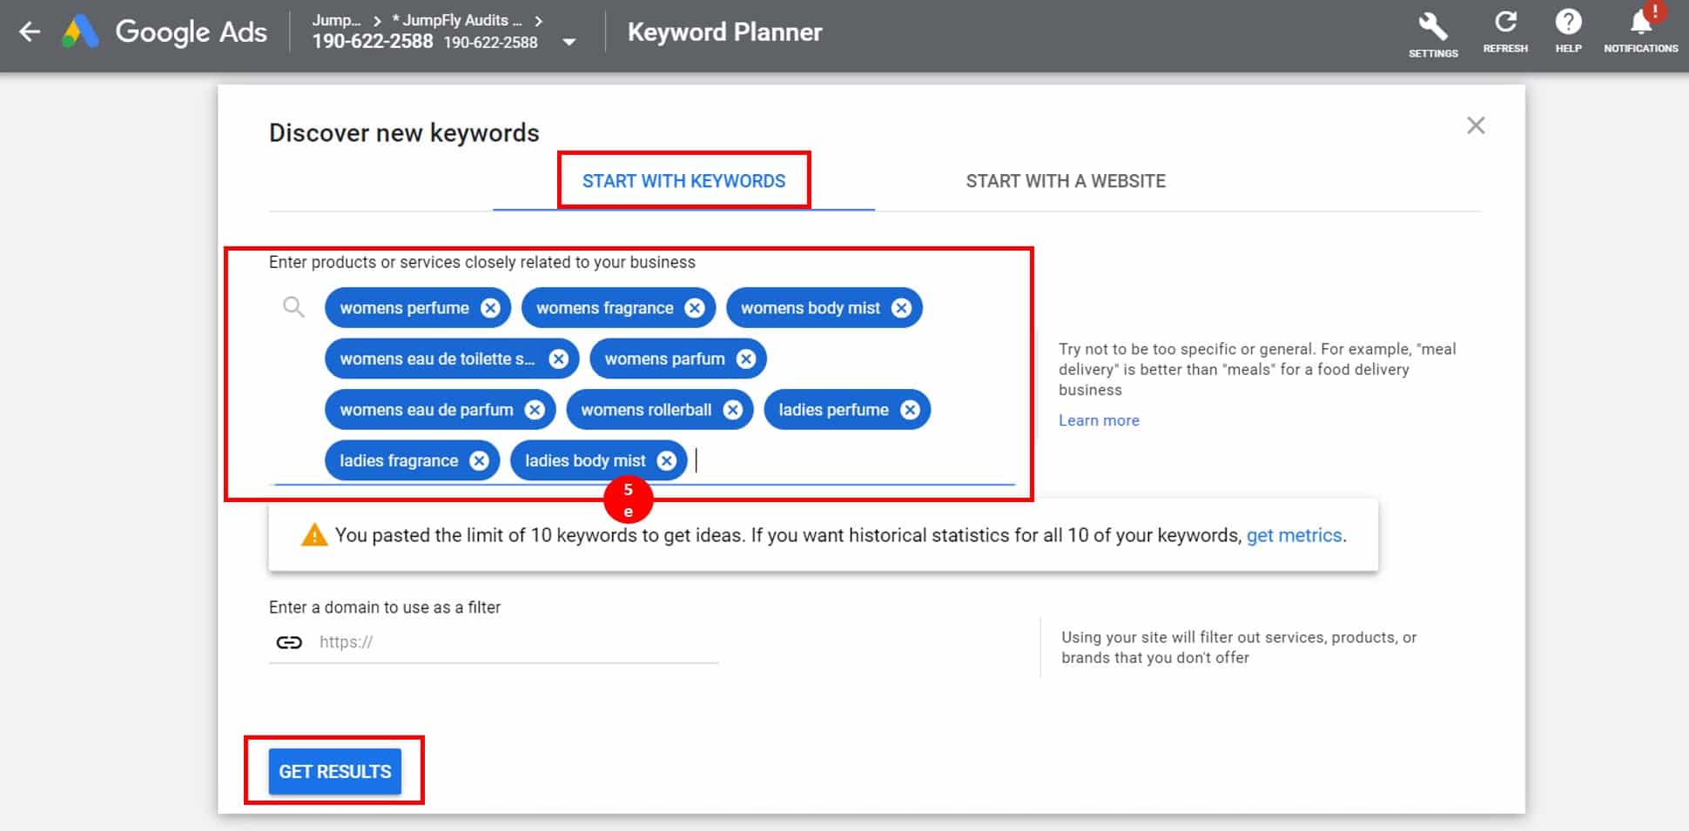Remove the ladies perfume keyword chip
The width and height of the screenshot is (1689, 831).
tap(910, 410)
